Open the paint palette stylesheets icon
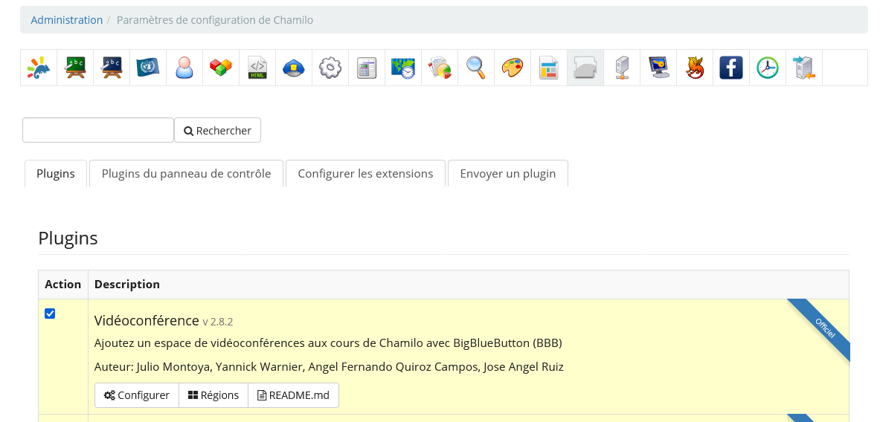Image resolution: width=880 pixels, height=422 pixels. [513, 68]
